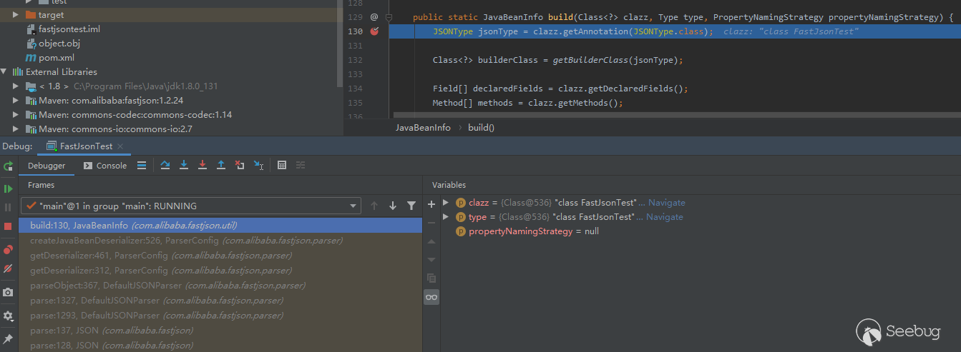Switch to the Console tab
961x352 pixels.
pos(104,166)
